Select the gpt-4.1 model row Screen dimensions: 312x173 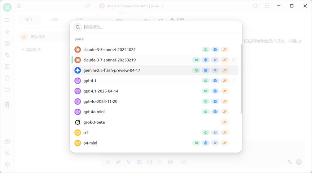point(155,81)
